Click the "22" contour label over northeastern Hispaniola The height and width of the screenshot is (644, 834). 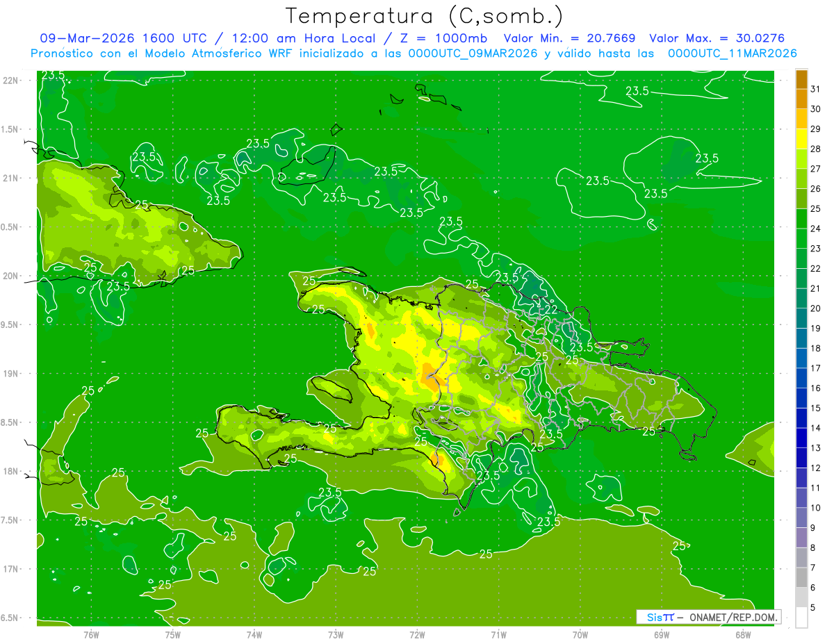pyautogui.click(x=551, y=309)
